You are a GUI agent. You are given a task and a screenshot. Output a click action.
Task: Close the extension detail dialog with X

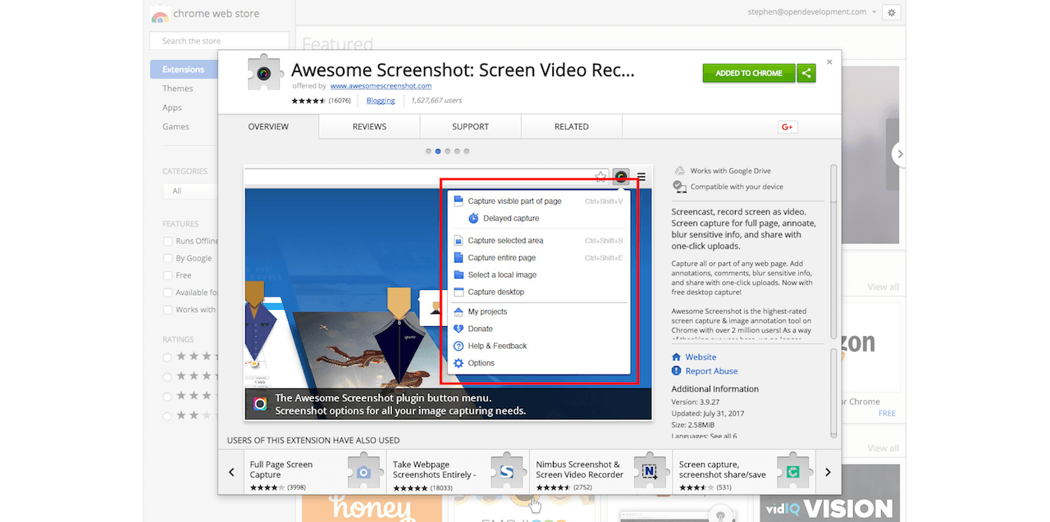tap(829, 61)
